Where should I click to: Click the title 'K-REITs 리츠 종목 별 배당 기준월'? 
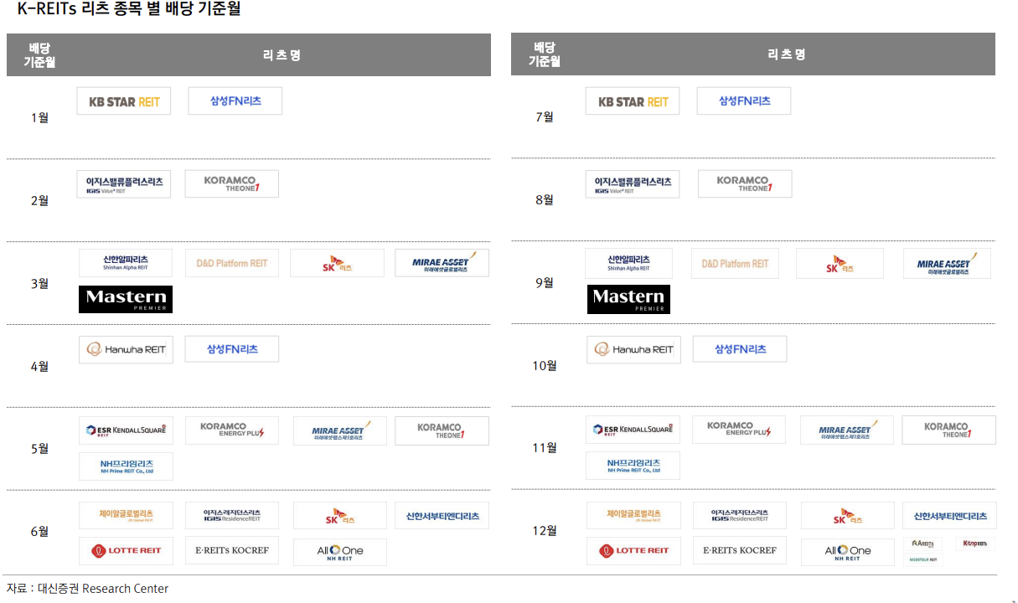(129, 9)
